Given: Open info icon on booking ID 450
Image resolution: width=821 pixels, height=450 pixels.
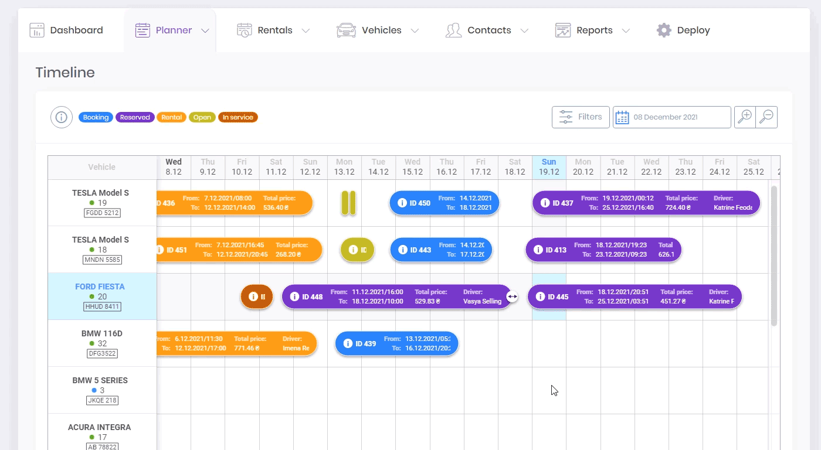Looking at the screenshot, I should coord(402,203).
